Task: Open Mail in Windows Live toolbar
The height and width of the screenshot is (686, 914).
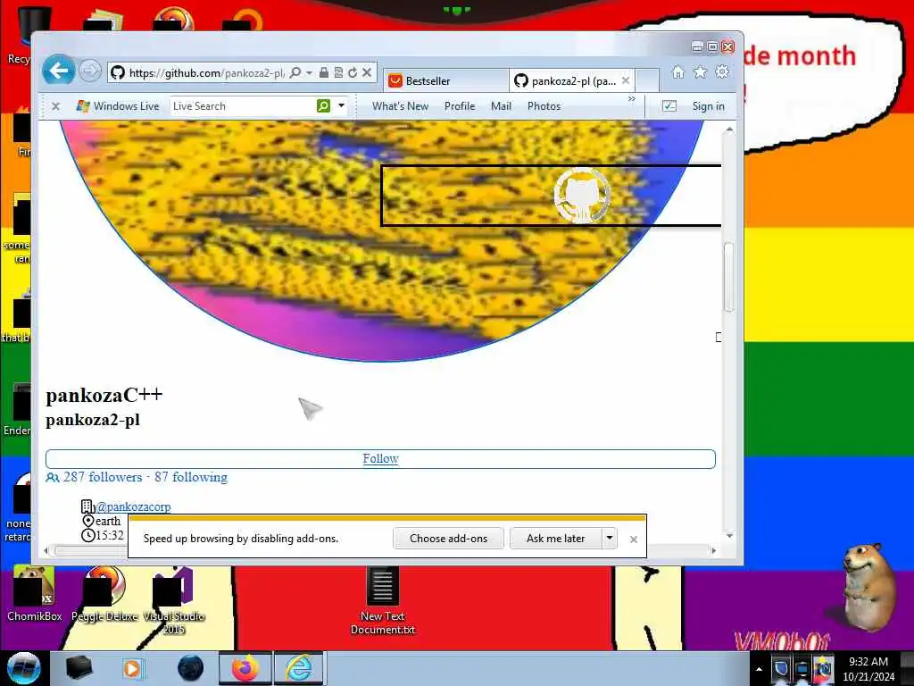Action: (501, 106)
